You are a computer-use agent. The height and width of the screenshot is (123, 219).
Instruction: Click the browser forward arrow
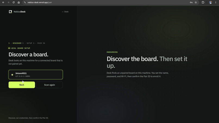pos(8,2)
